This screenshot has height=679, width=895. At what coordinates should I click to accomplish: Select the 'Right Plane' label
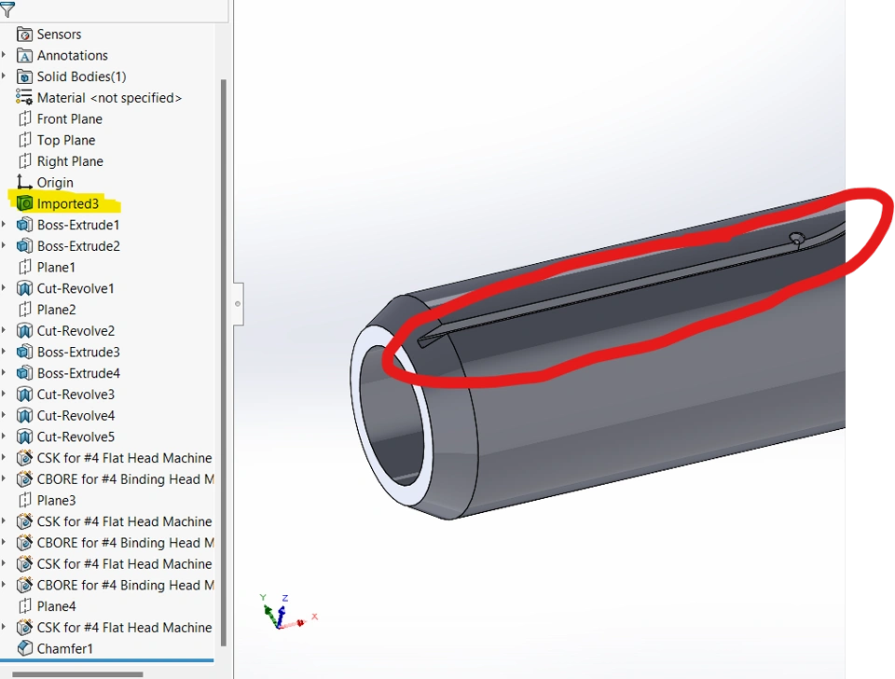click(x=70, y=161)
